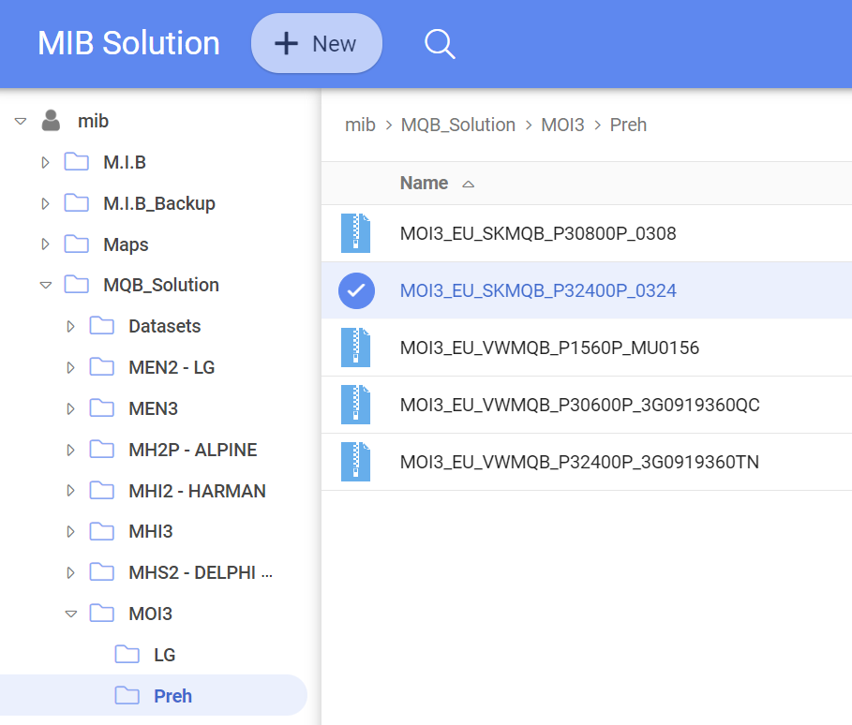Click the Maps folder icon
The width and height of the screenshot is (852, 725).
77,244
